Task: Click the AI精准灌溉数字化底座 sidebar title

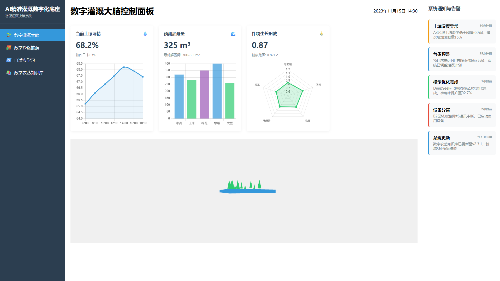Action: coord(33,9)
